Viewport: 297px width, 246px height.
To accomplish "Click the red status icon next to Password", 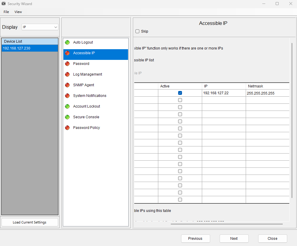I will pyautogui.click(x=67, y=64).
